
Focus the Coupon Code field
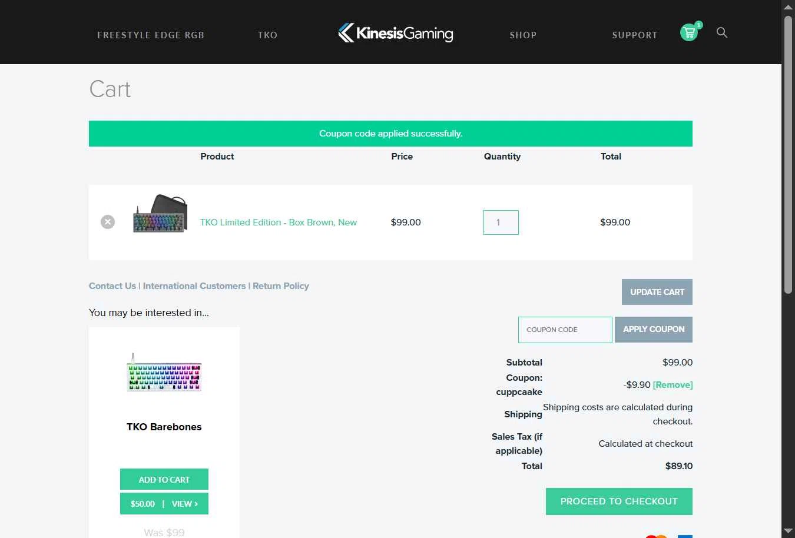[x=565, y=330]
